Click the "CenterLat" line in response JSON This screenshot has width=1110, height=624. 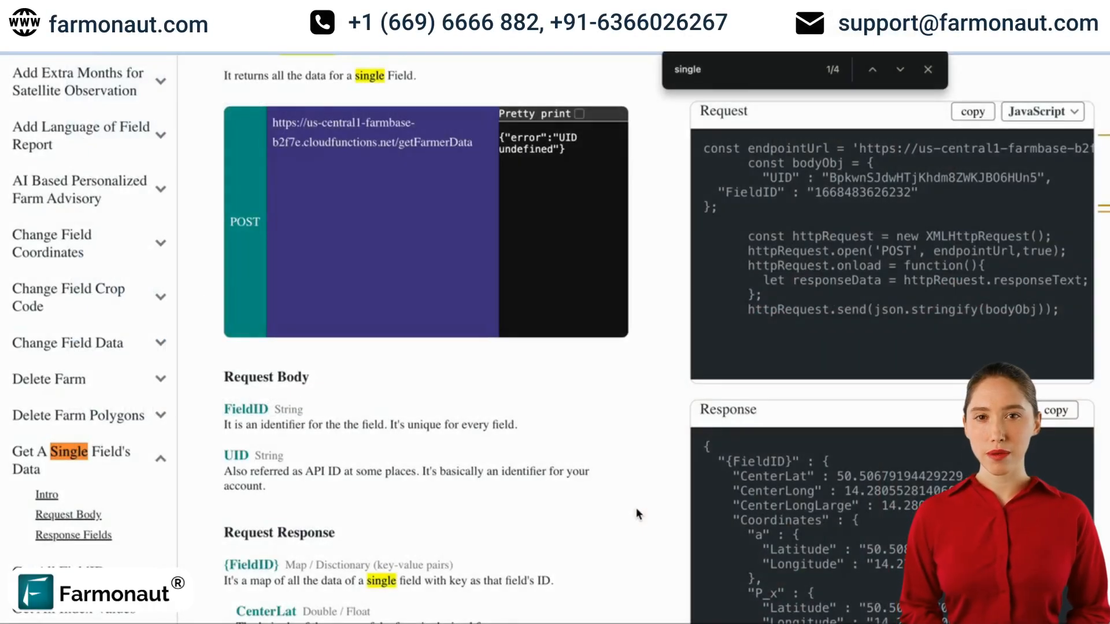pos(848,476)
